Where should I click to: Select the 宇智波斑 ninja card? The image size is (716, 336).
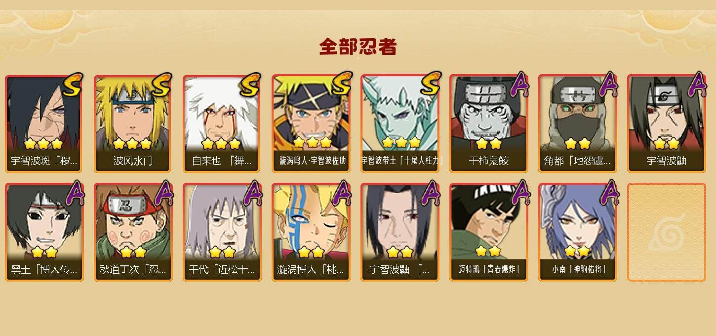pos(44,124)
